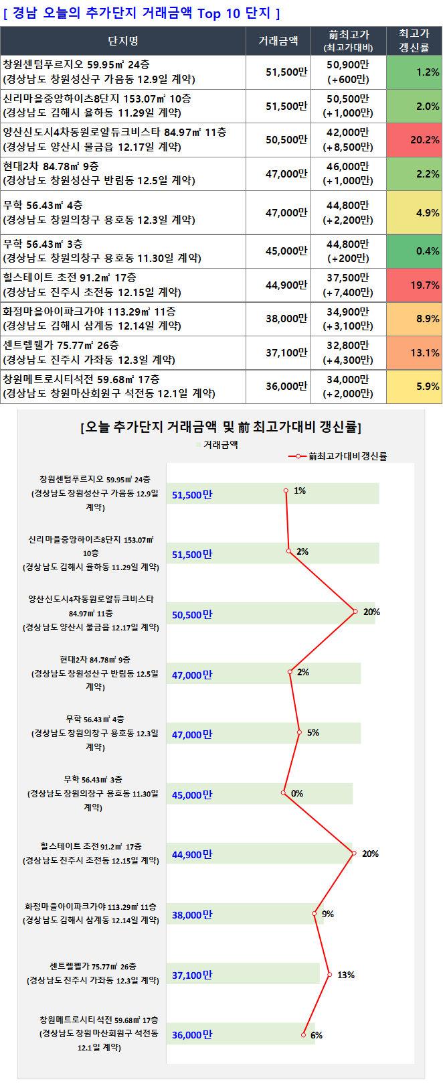Select the '5.9%' rate cell
The width and height of the screenshot is (443, 1088).
coord(414,387)
